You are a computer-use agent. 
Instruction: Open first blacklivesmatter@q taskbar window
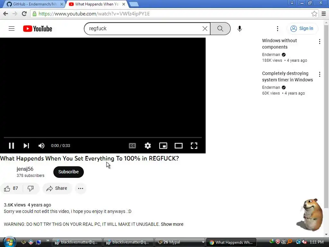pos(77,242)
